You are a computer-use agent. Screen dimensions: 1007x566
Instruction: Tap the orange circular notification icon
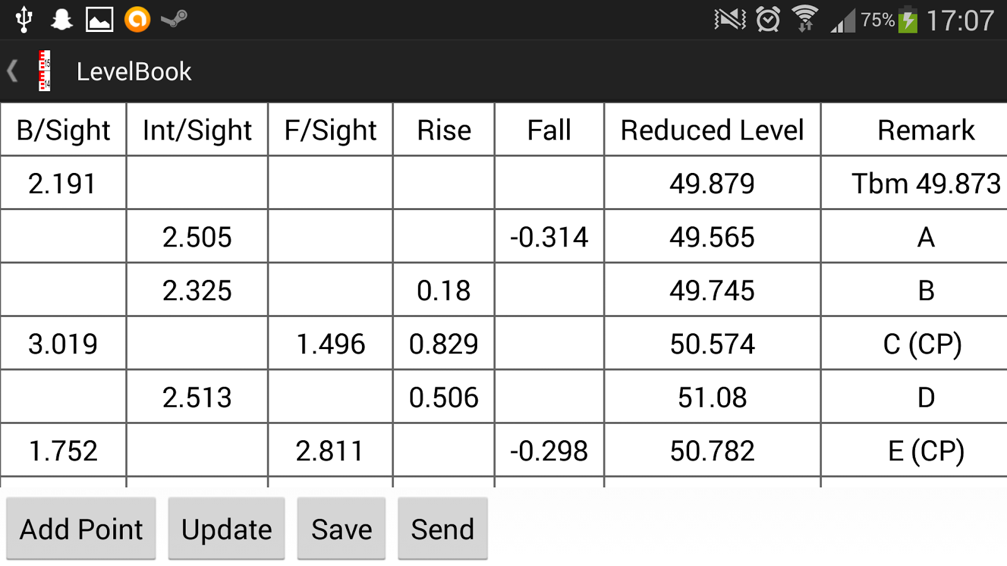tap(137, 19)
